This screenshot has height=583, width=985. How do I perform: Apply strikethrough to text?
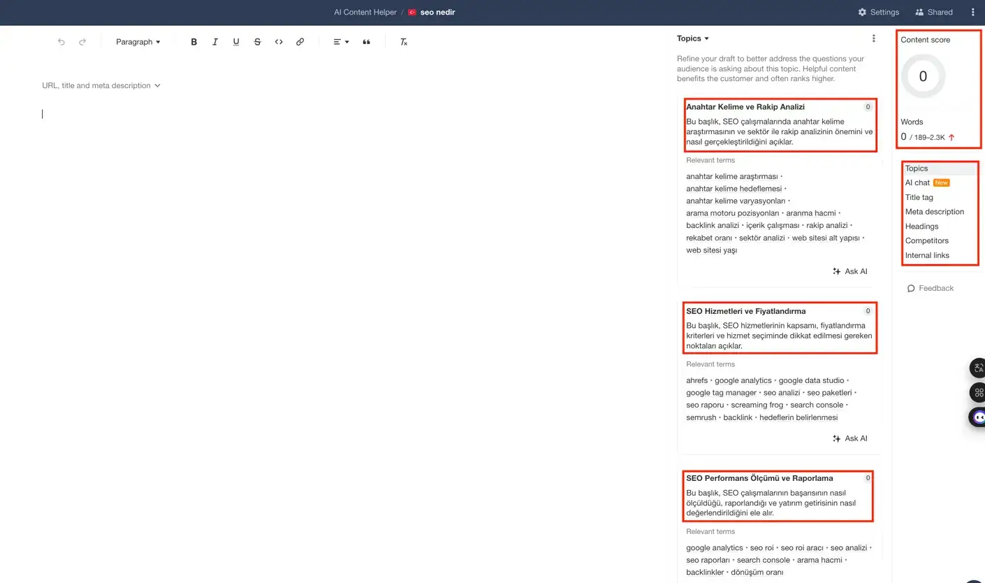(257, 42)
